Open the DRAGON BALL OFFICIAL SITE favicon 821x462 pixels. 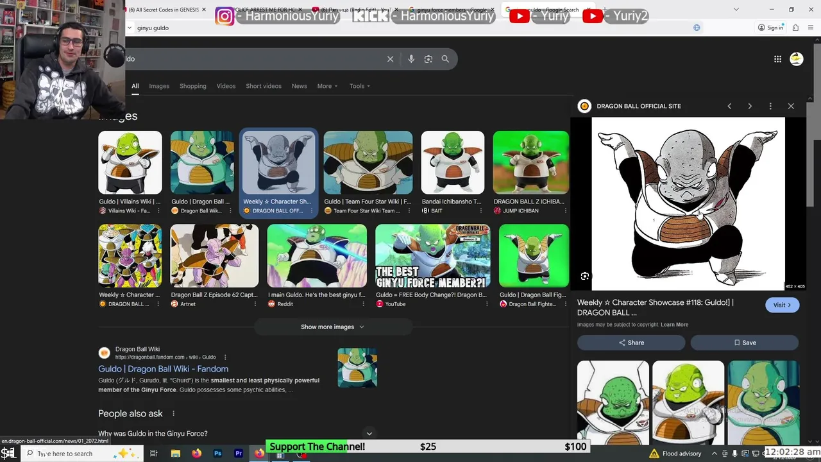coord(584,106)
